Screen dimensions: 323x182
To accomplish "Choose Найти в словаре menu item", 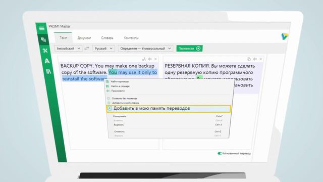I will click(x=120, y=86).
